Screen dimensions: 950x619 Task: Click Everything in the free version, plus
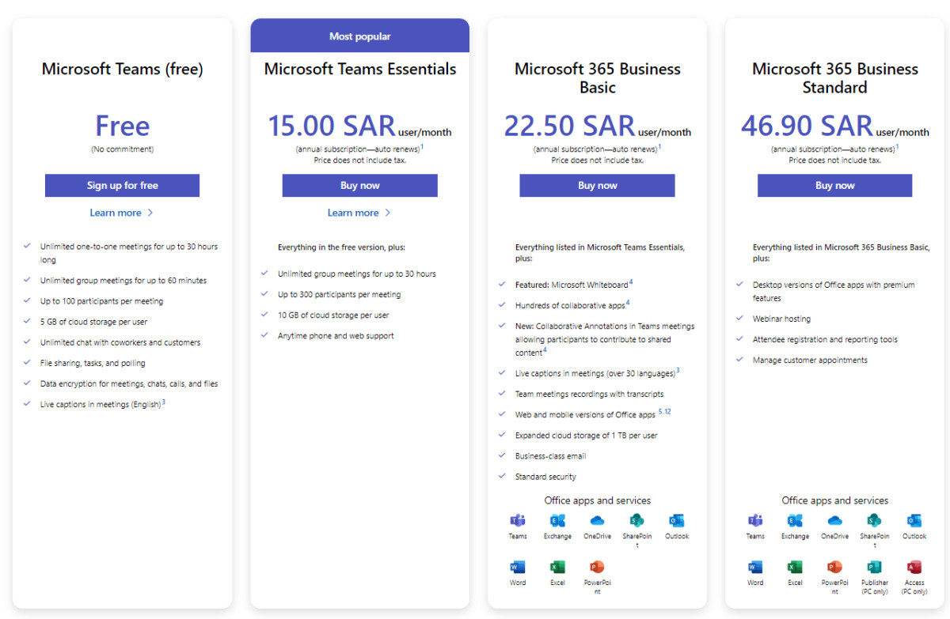(x=341, y=247)
